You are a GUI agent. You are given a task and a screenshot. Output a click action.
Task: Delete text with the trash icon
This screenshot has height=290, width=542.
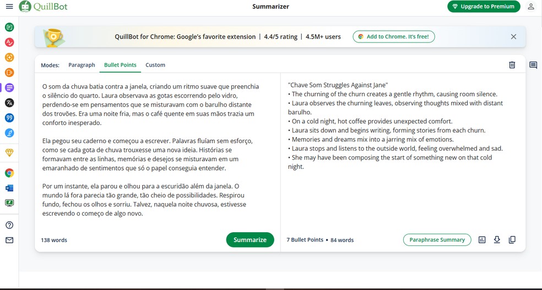tap(512, 65)
